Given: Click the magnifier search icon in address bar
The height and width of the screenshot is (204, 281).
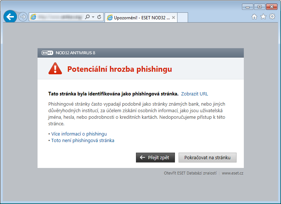Looking at the screenshot, I should (x=87, y=17).
